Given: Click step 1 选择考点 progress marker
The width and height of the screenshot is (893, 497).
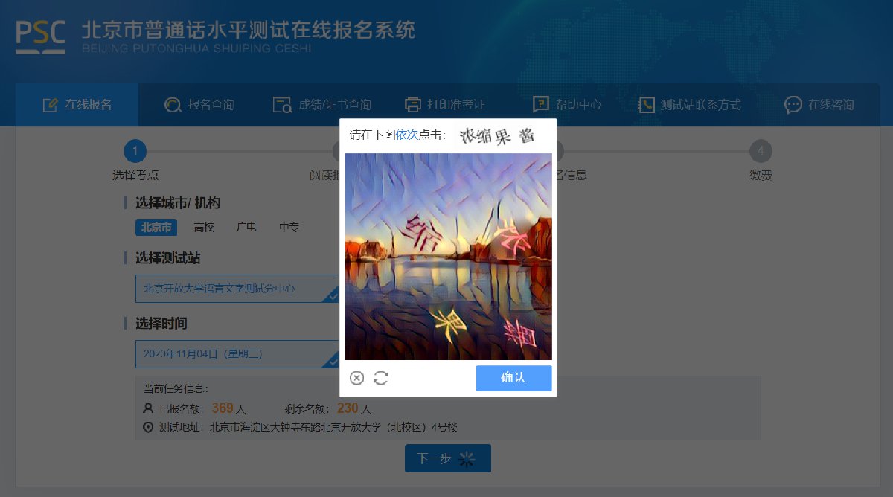Looking at the screenshot, I should (x=135, y=152).
